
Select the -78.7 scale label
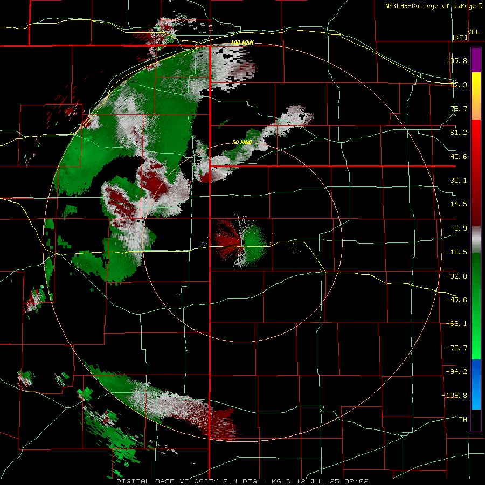(x=456, y=348)
